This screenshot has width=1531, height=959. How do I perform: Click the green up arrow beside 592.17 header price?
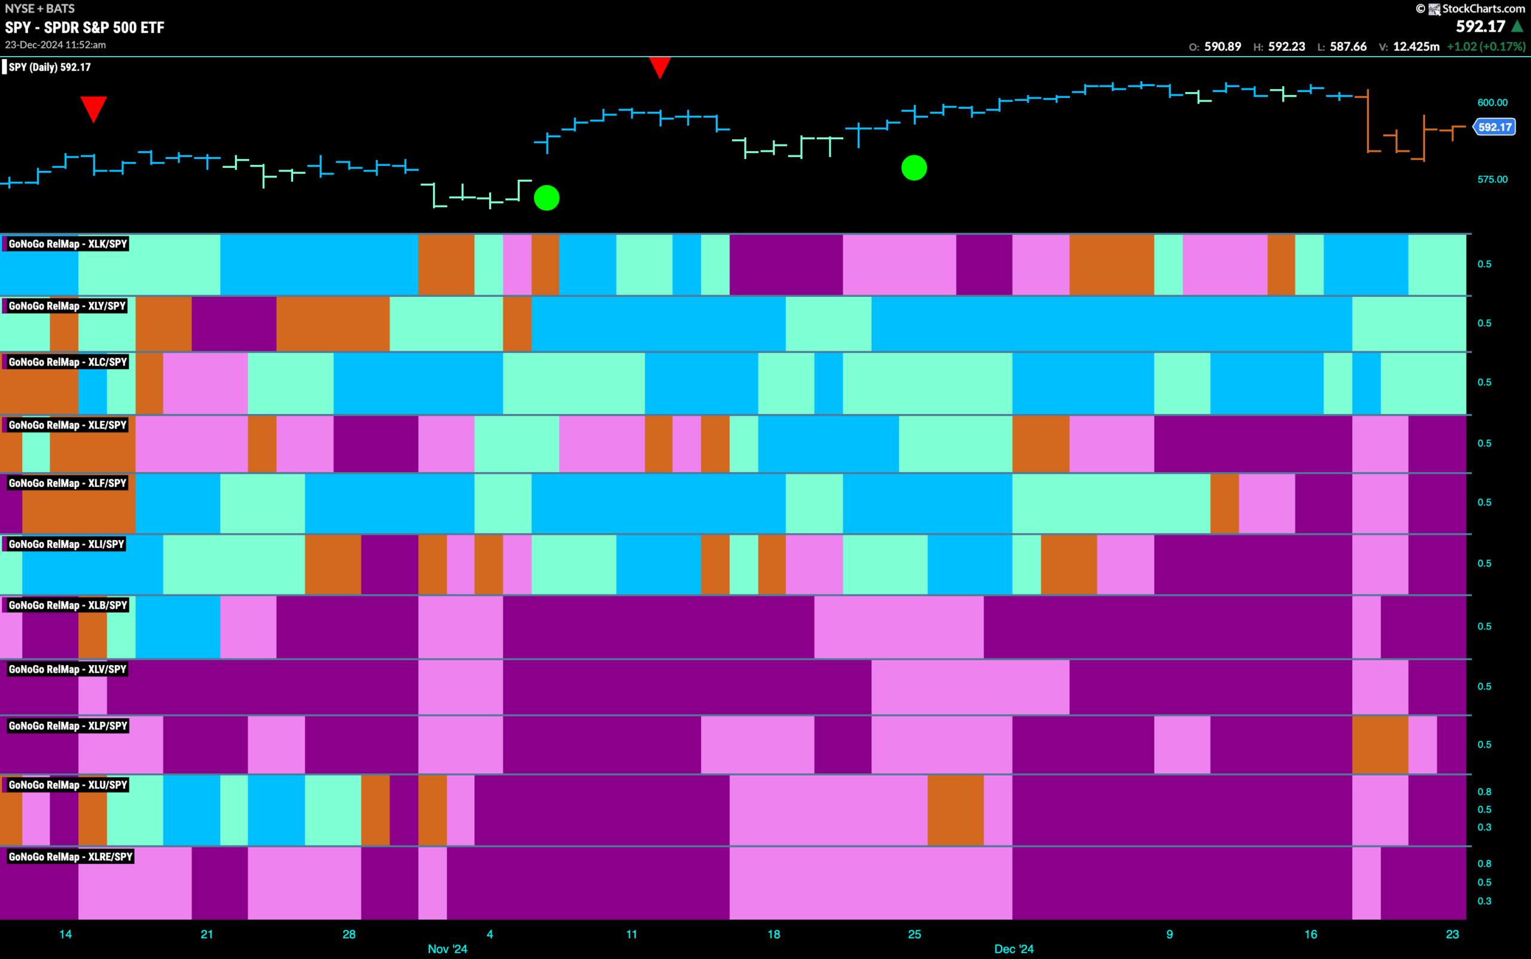point(1517,27)
